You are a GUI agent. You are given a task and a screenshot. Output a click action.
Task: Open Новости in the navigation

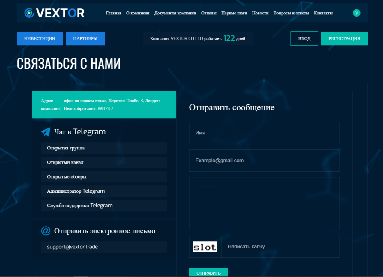[x=260, y=13]
